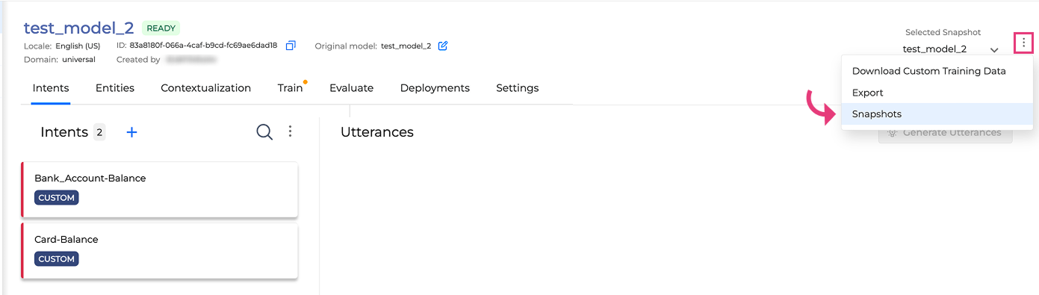Click the CUSTOM tag on Card-Balance

[x=57, y=259]
